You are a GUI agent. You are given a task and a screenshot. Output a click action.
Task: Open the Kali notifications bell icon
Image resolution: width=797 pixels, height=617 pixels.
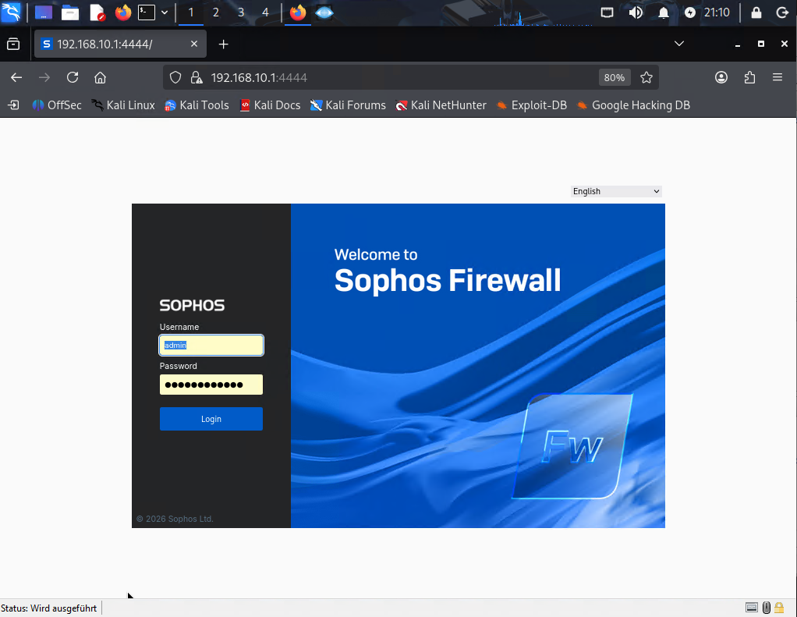point(664,12)
